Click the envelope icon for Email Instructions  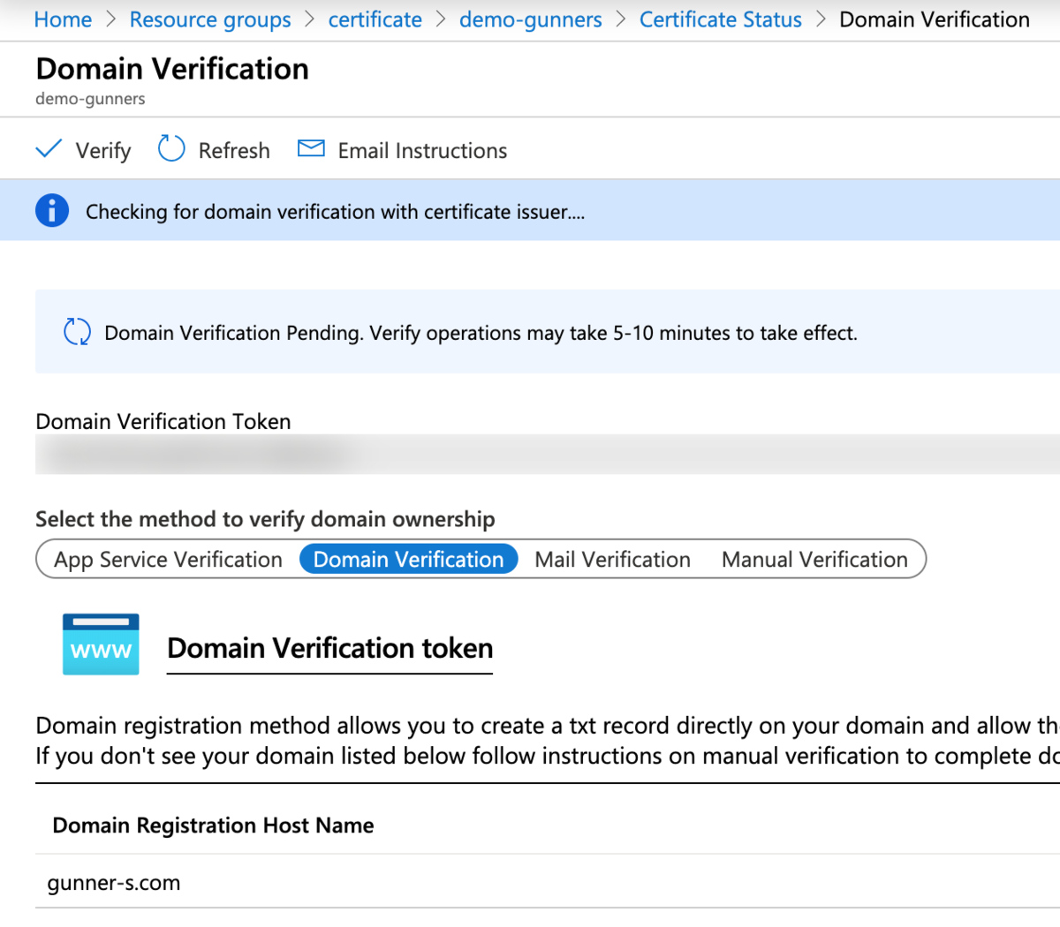[310, 148]
